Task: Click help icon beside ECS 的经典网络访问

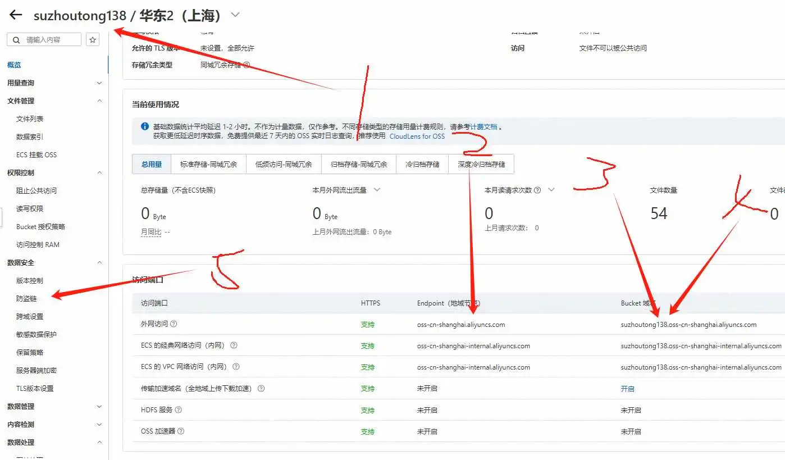Action: coord(234,345)
